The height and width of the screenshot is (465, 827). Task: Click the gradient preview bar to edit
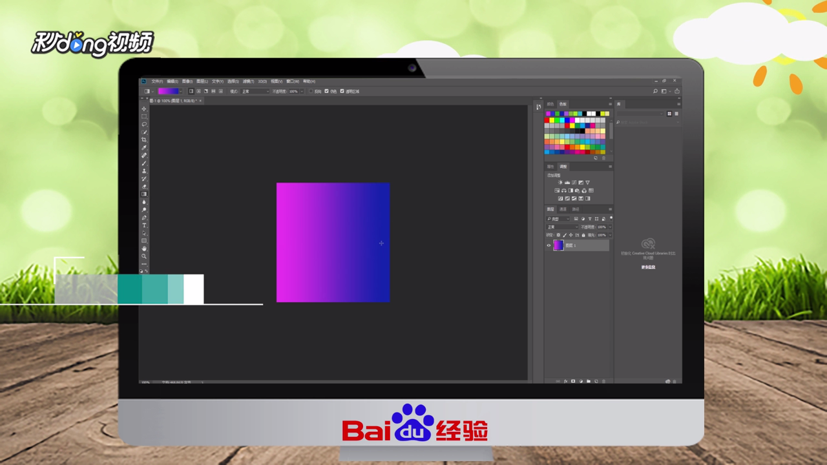pyautogui.click(x=168, y=91)
